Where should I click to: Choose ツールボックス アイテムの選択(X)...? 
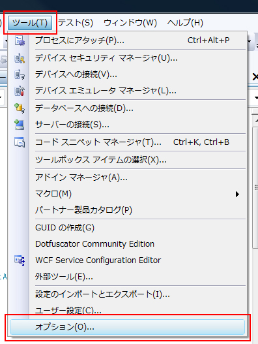(128, 160)
